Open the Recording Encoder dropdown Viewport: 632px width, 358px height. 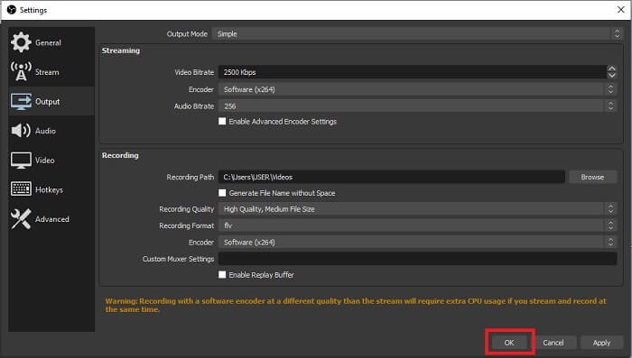[417, 242]
